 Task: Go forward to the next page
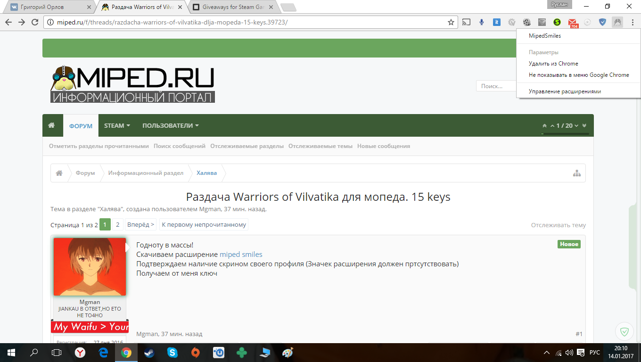coord(21,22)
